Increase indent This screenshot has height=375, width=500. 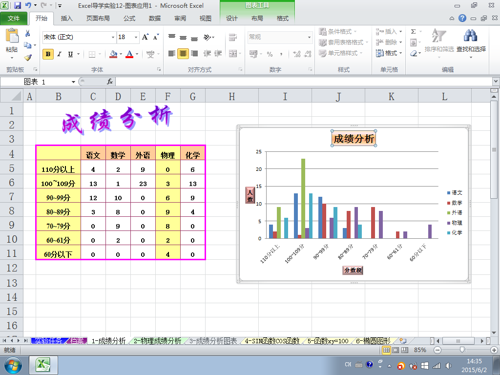pyautogui.click(x=218, y=54)
